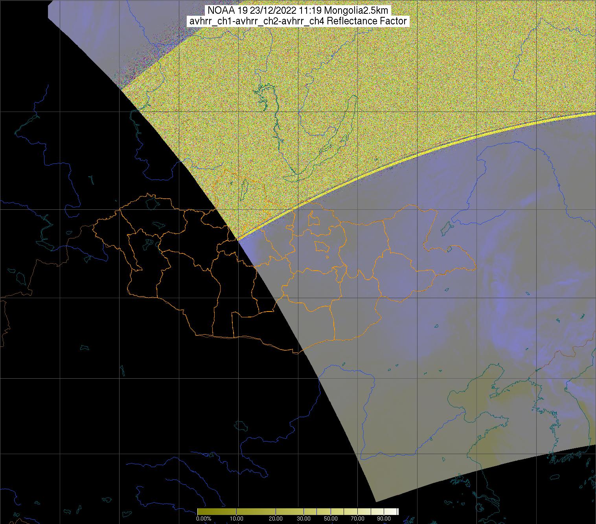Image resolution: width=596 pixels, height=524 pixels.
Task: Select the 90.00 label on the color bar
Action: (384, 519)
